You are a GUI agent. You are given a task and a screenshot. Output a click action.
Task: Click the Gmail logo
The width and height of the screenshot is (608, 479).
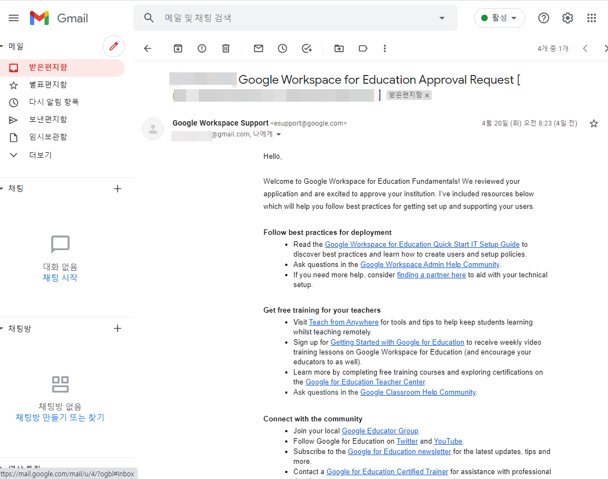point(59,18)
